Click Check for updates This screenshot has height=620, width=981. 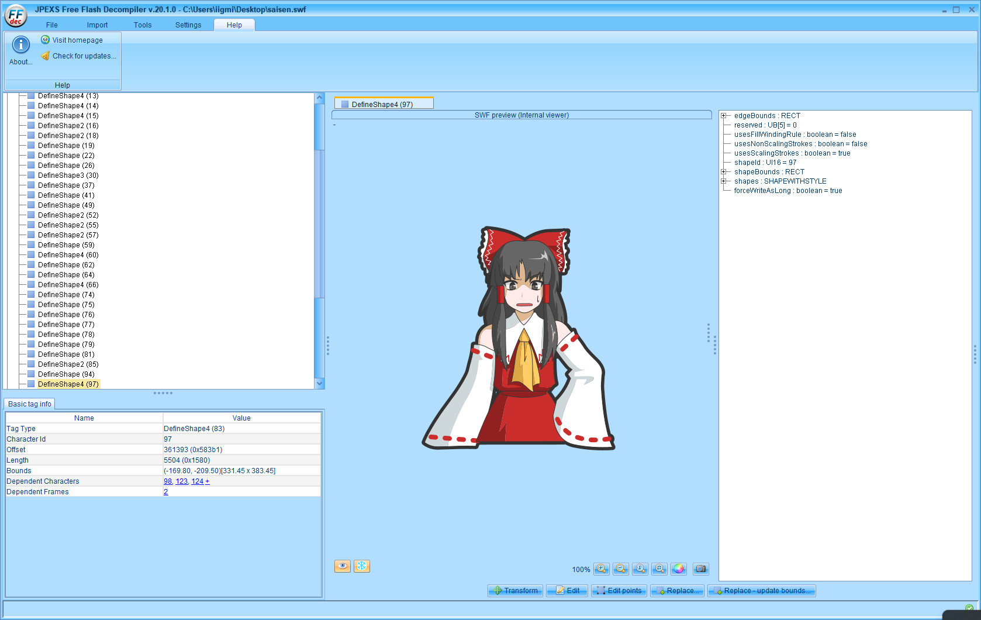(x=78, y=56)
